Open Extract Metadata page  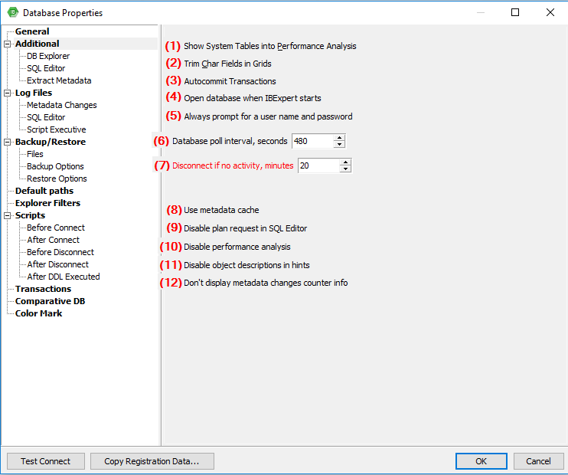59,80
